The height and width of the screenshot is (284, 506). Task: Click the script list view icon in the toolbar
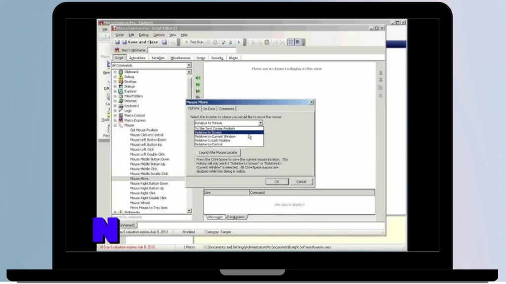click(291, 42)
